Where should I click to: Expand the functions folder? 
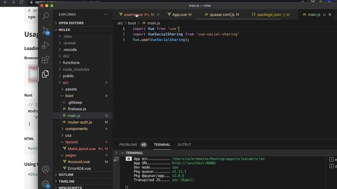83,62
